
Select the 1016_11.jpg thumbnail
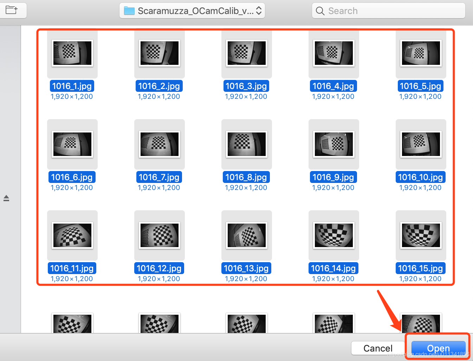[x=72, y=235]
